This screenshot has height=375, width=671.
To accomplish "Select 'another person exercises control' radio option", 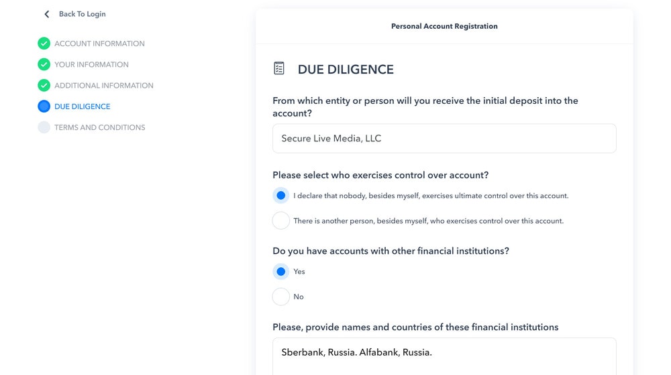I will 281,220.
